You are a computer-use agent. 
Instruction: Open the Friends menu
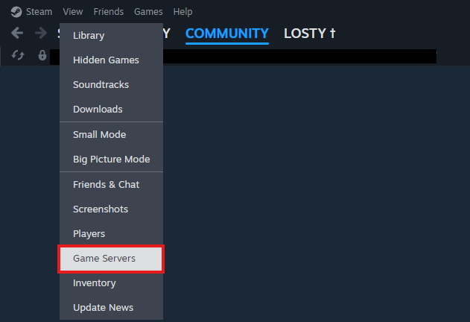tap(109, 12)
